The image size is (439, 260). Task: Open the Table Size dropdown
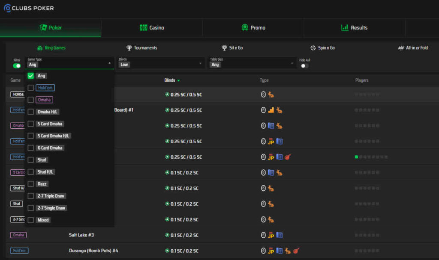(x=252, y=63)
